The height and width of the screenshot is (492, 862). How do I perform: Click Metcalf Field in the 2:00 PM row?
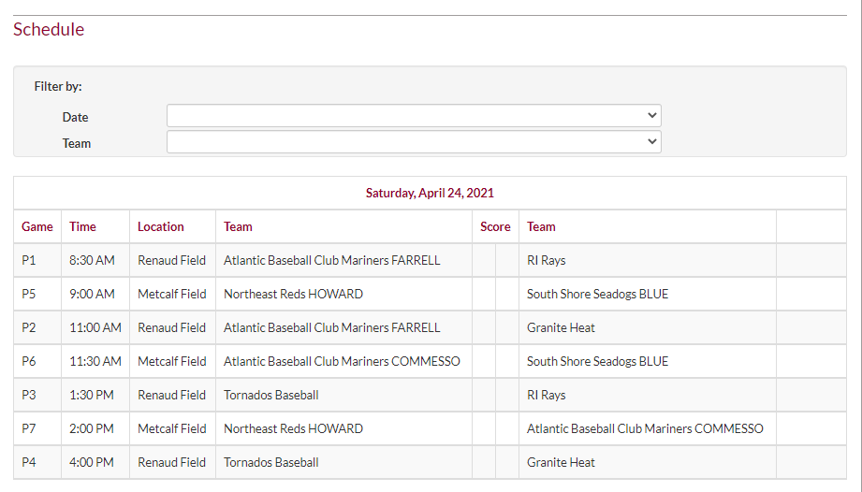(172, 429)
